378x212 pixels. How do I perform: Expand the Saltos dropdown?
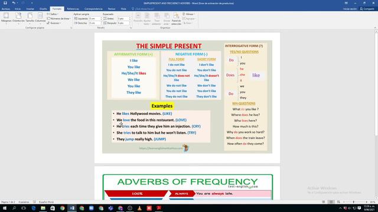[53, 14]
